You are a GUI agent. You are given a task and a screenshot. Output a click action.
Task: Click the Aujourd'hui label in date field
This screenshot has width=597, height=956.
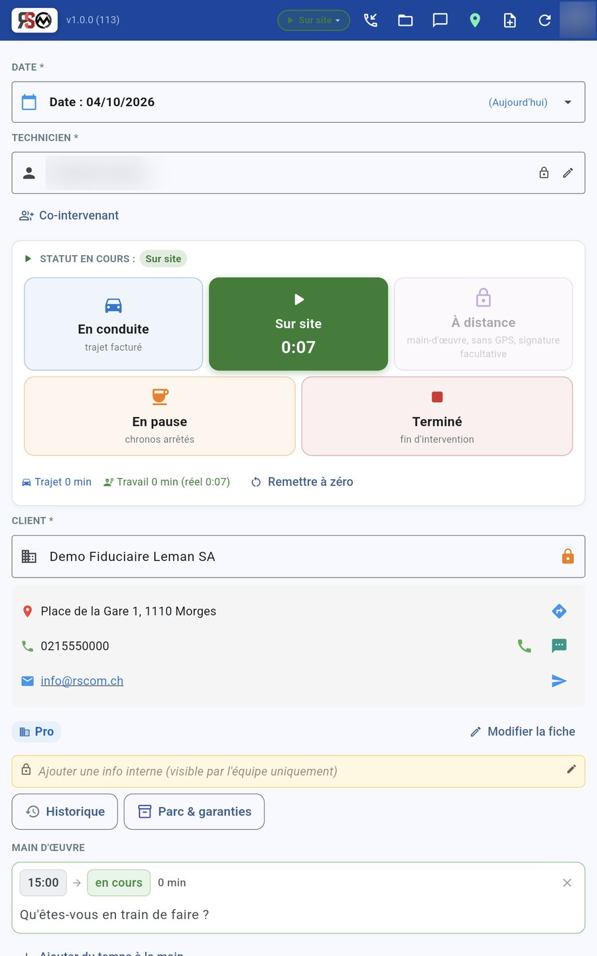tap(518, 102)
